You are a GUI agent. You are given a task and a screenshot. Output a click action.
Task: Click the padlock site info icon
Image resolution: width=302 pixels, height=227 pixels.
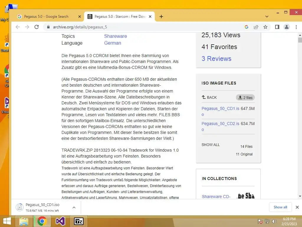(48, 27)
